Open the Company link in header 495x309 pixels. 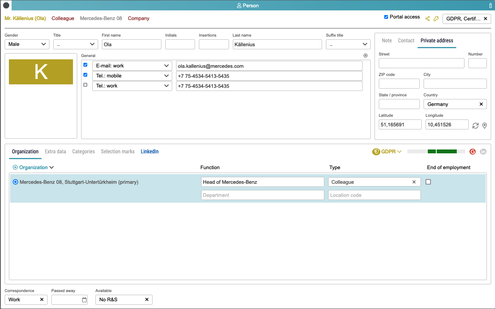(x=139, y=18)
